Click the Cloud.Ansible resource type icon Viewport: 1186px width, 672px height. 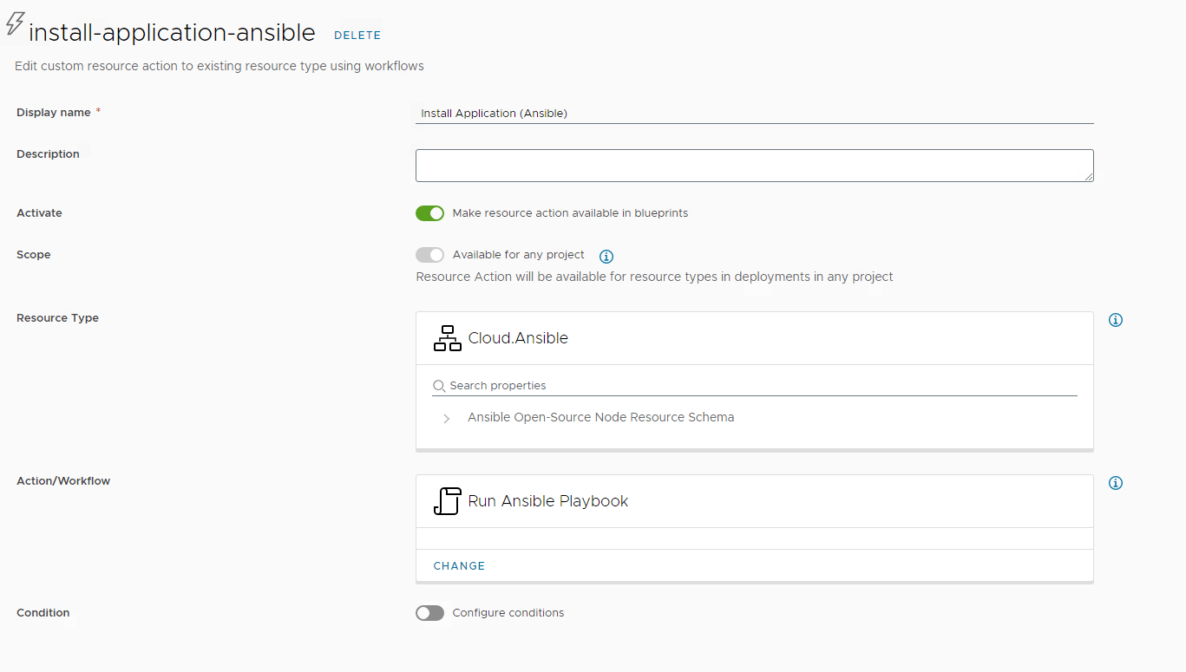[448, 338]
